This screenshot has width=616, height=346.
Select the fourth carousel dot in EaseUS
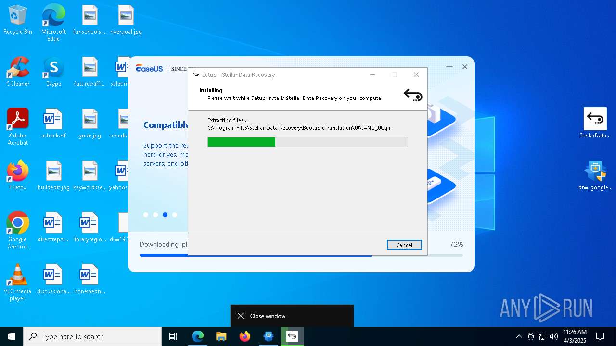point(175,215)
